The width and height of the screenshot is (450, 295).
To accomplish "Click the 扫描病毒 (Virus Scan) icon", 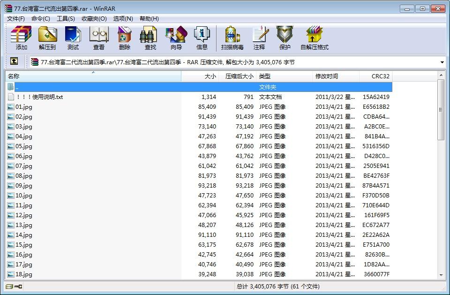I will [x=232, y=38].
